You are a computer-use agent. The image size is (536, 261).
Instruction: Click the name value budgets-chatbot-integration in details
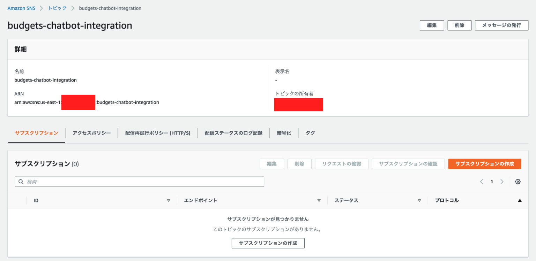45,80
